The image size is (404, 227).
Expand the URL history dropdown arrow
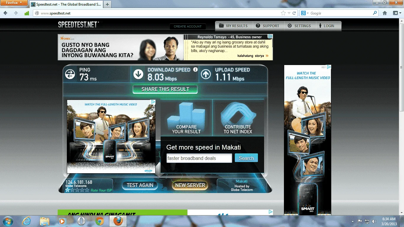[289, 13]
